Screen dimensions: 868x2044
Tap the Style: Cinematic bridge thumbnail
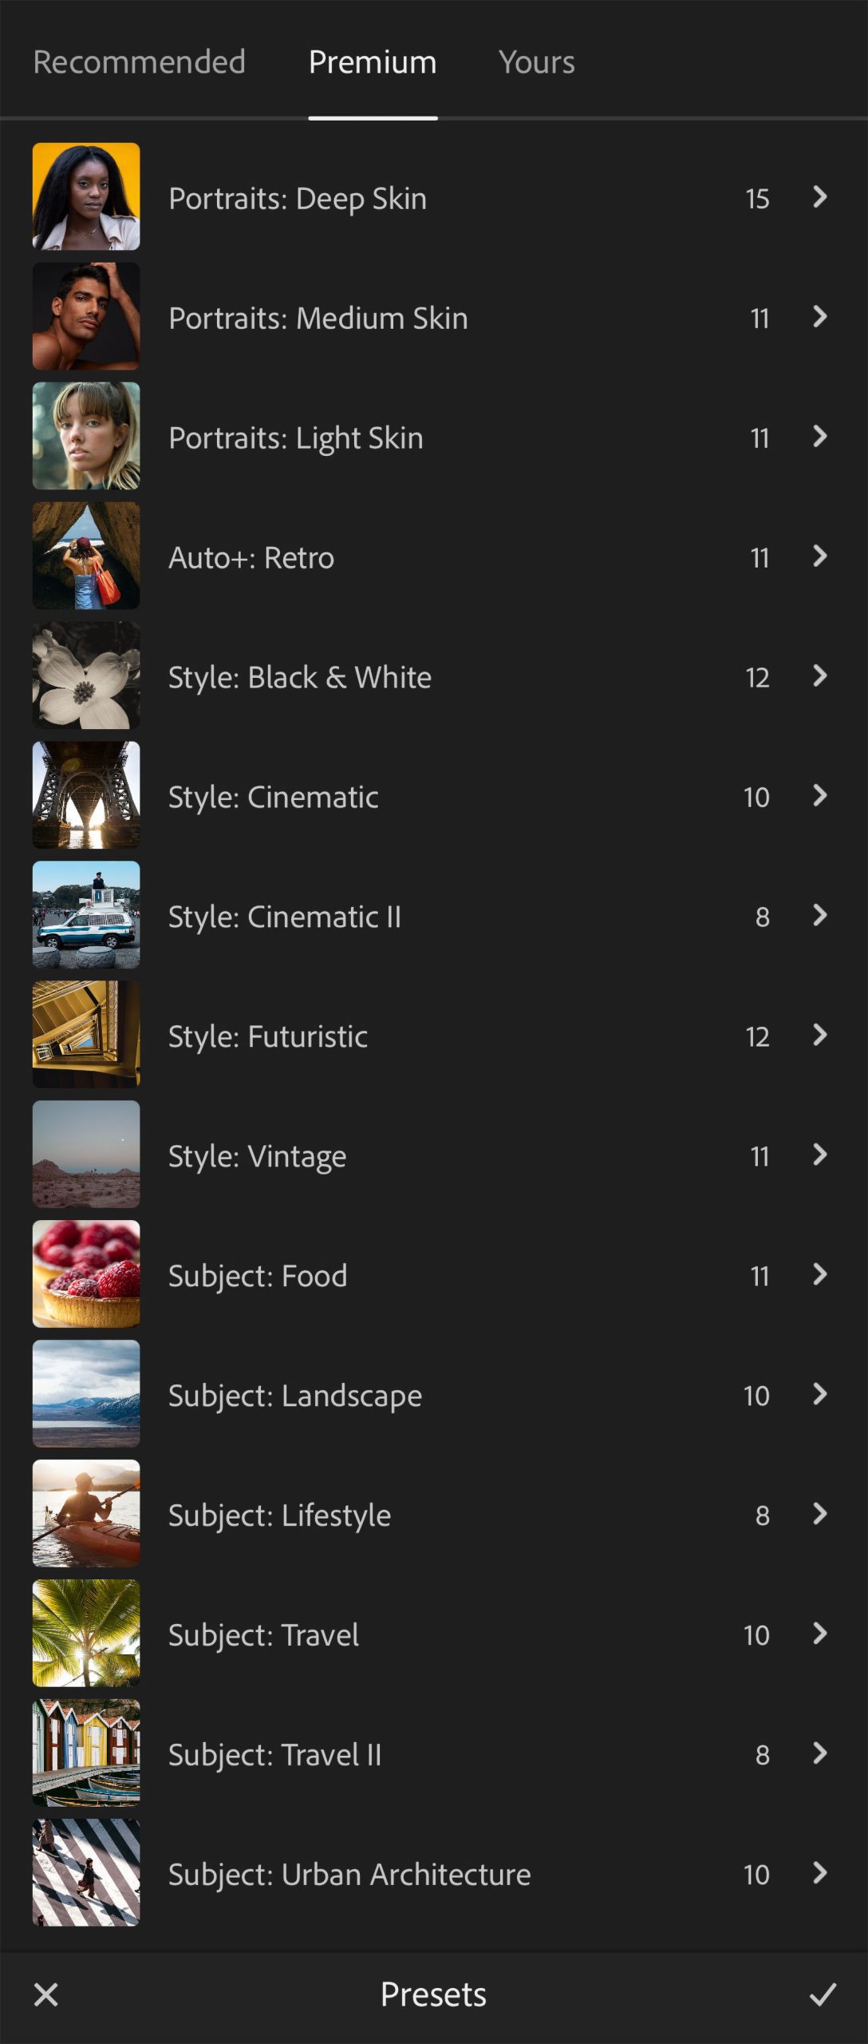86,795
